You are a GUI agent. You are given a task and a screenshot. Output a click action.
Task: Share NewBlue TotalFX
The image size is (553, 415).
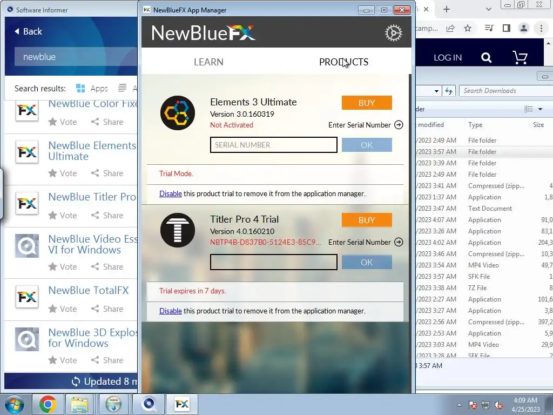pos(107,309)
